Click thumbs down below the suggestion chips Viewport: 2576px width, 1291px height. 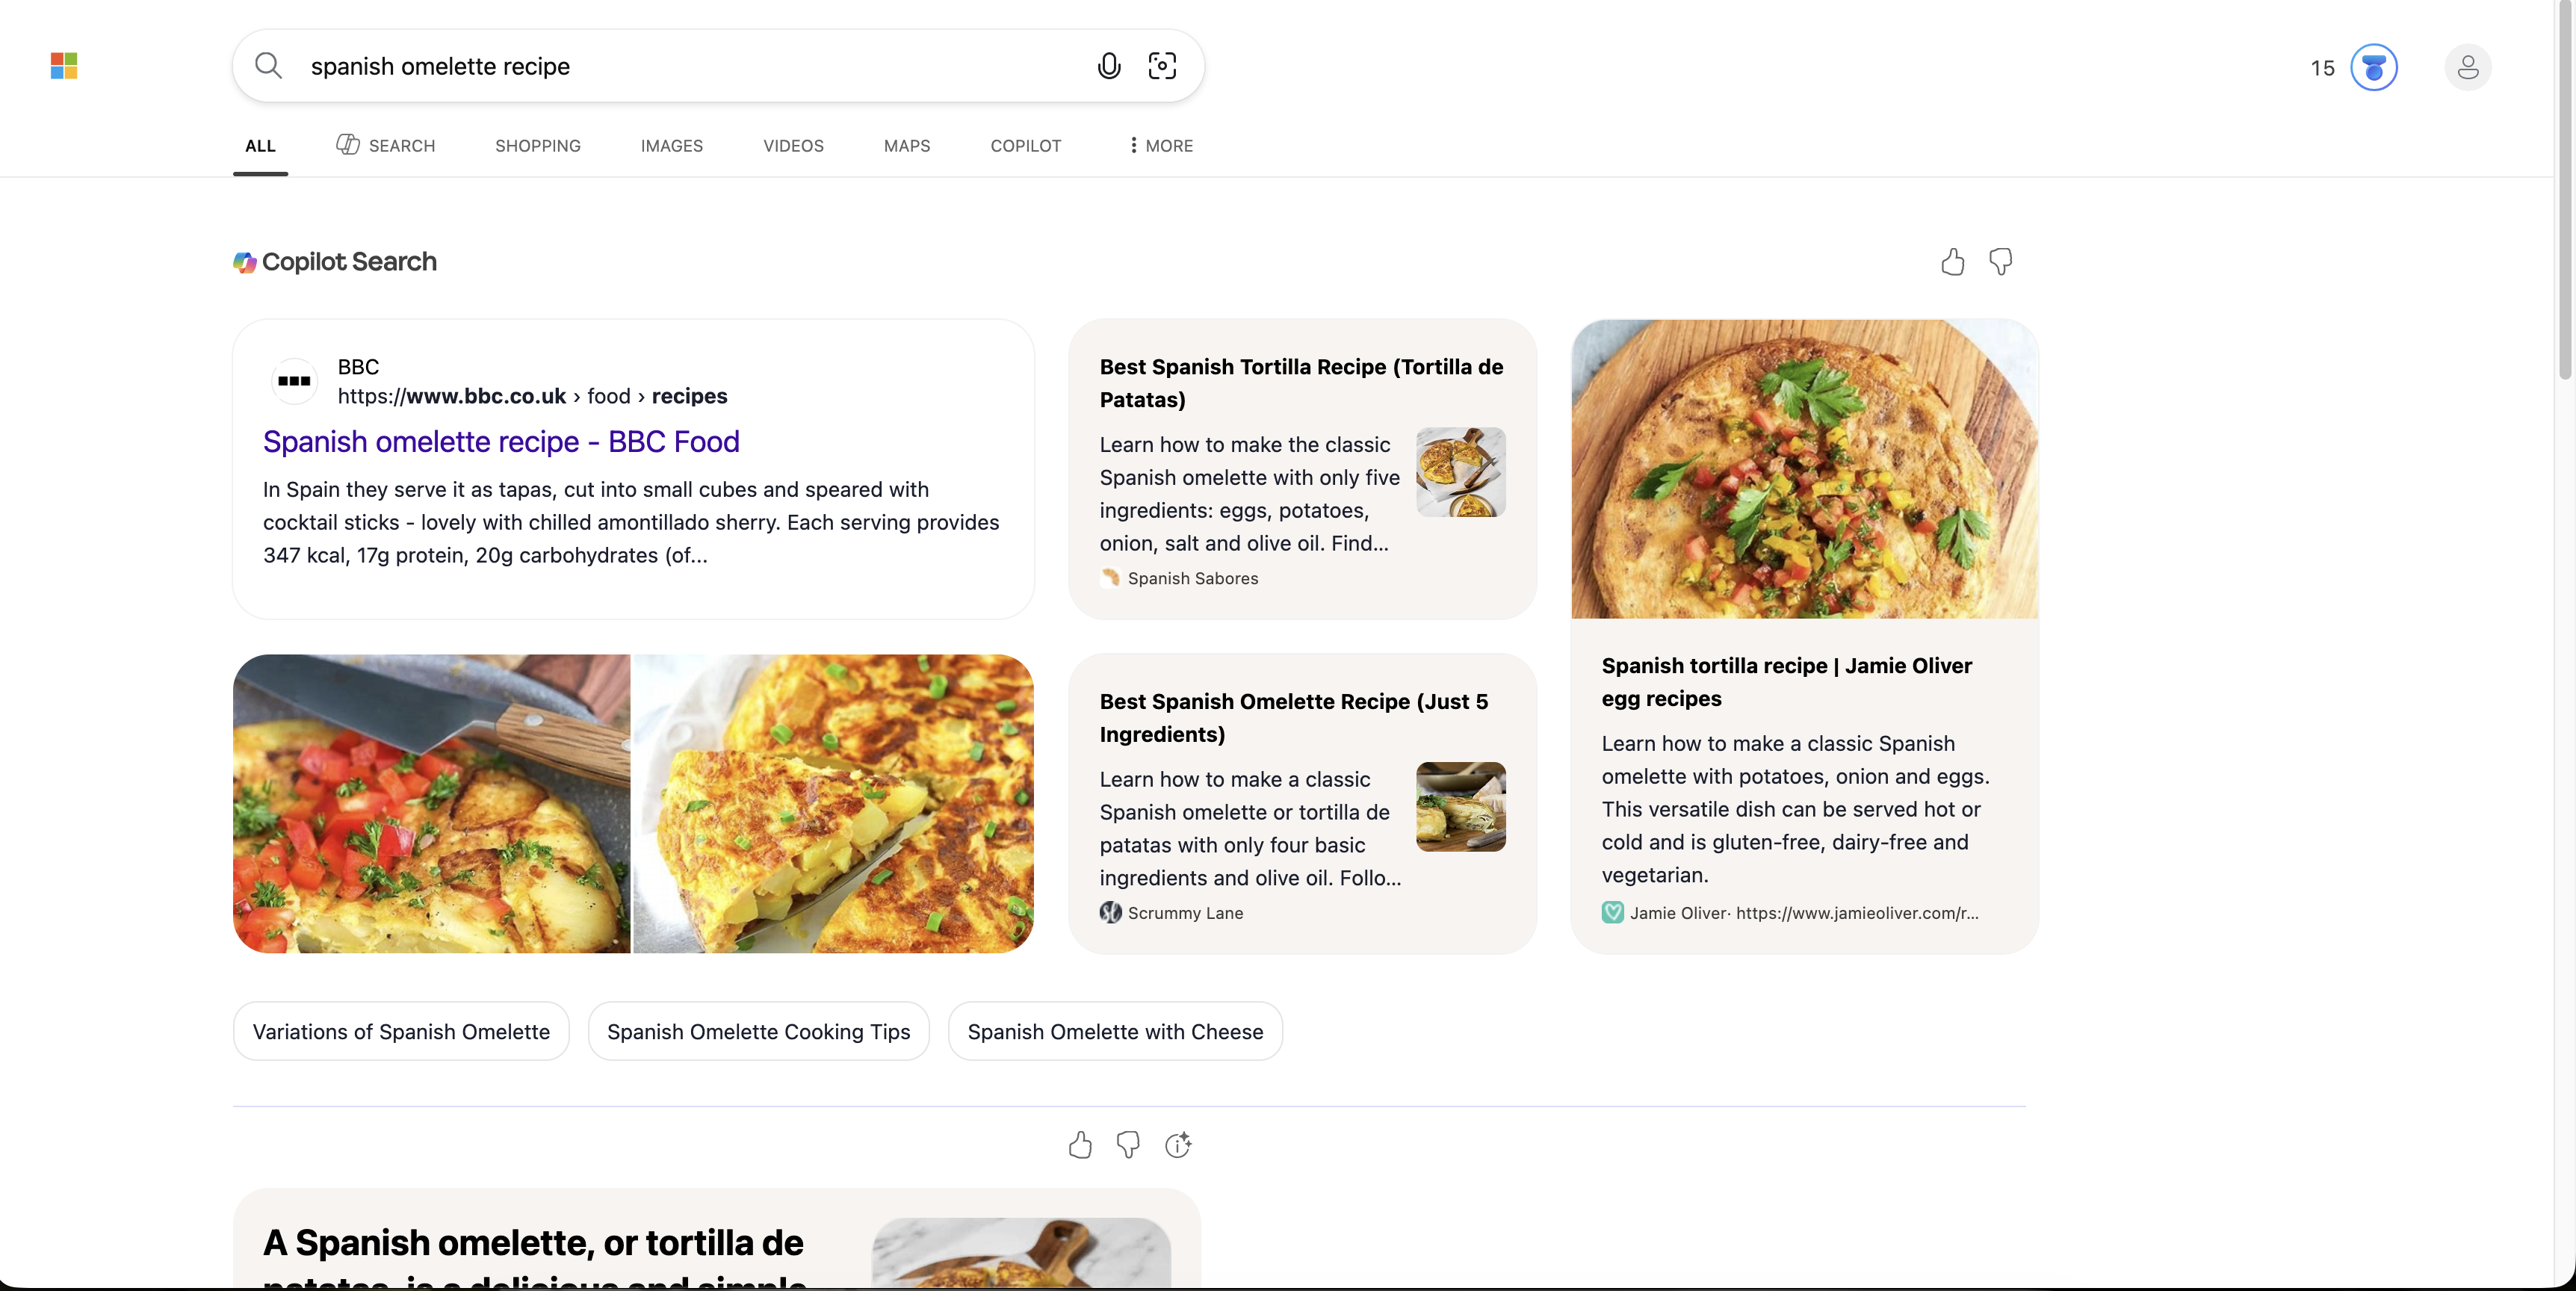pyautogui.click(x=1128, y=1145)
